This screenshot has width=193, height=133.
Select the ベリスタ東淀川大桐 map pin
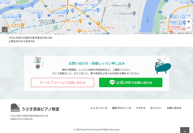[x=134, y=13]
